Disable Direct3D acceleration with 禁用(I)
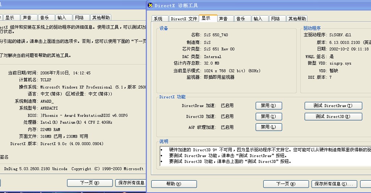 point(269,116)
